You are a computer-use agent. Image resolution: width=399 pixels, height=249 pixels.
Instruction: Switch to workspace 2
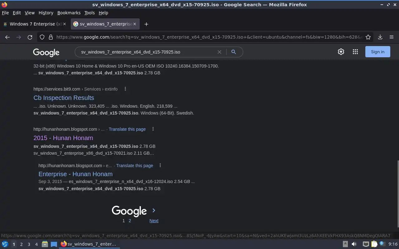click(x=21, y=244)
